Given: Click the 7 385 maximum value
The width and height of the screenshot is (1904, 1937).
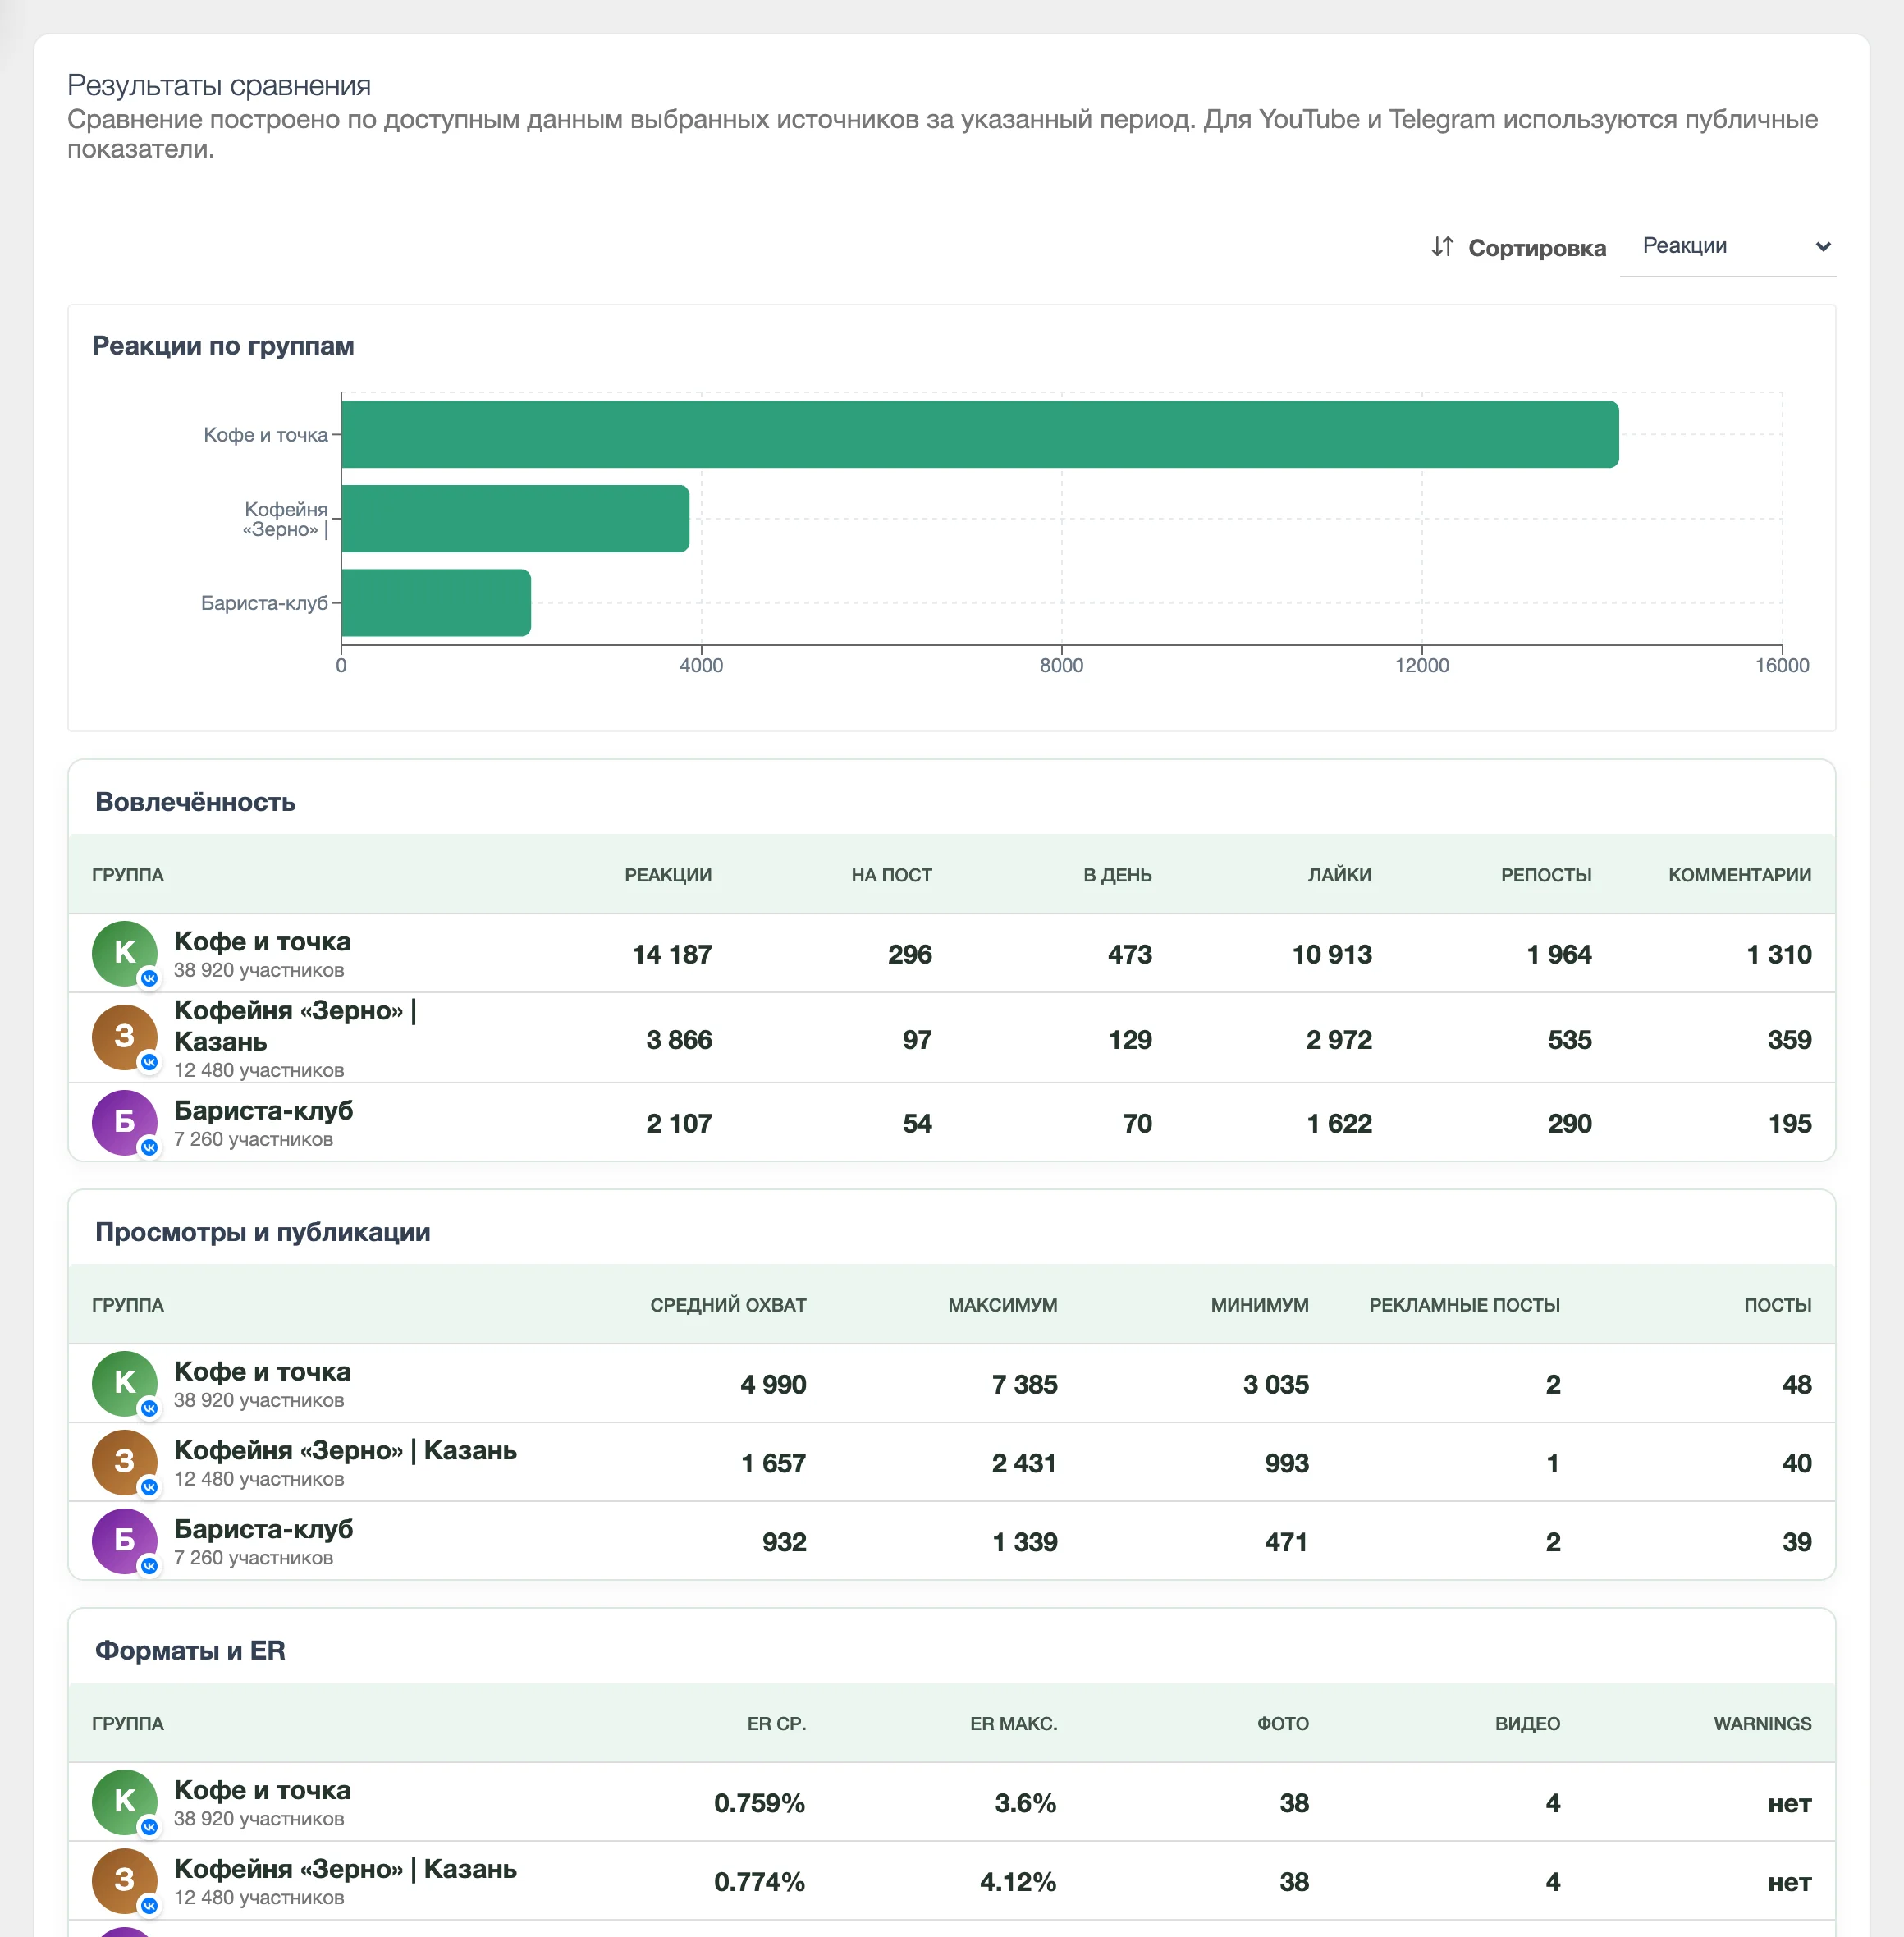Looking at the screenshot, I should click(x=1024, y=1384).
